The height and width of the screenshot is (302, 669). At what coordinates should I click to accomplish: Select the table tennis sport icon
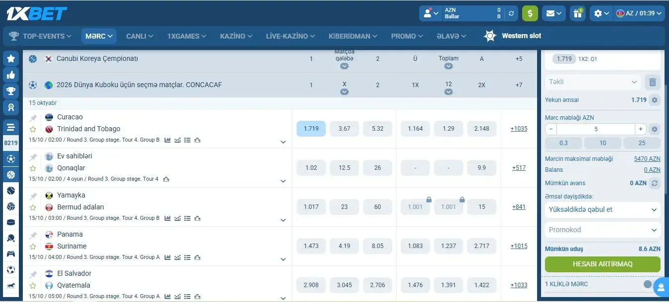pos(11,238)
